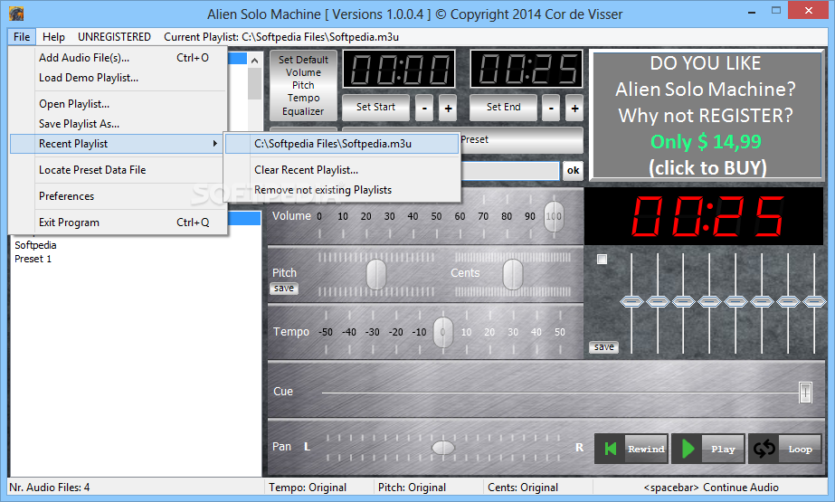Viewport: 835px width, 502px height.
Task: Open Preferences from the File menu
Action: [119, 196]
